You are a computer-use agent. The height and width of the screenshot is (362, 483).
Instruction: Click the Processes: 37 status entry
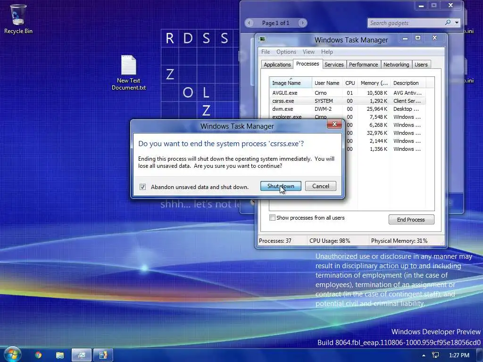pyautogui.click(x=275, y=241)
